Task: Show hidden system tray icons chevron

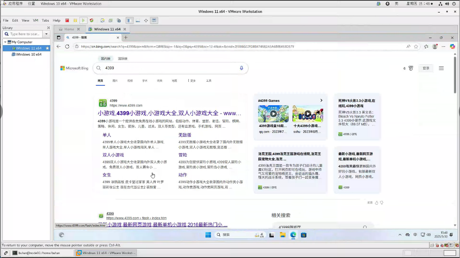Action: click(x=400, y=235)
